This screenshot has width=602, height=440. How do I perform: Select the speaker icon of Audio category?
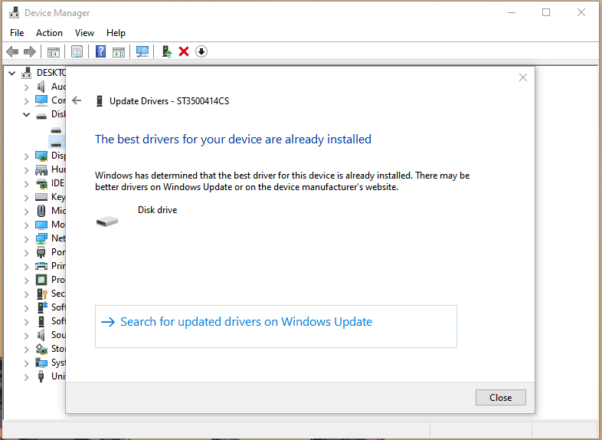pos(41,87)
